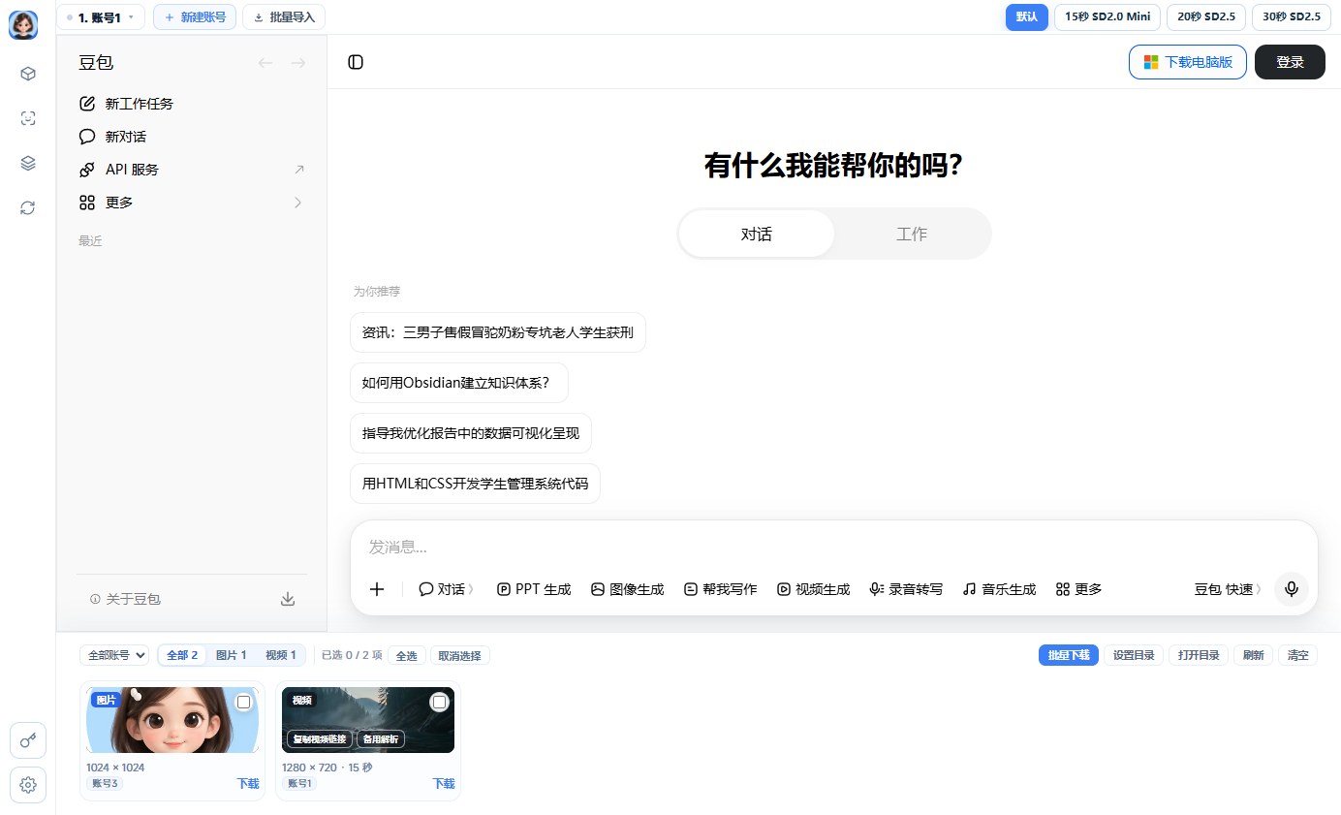Image resolution: width=1341 pixels, height=815 pixels.
Task: Choose PPT 生成 in the message toolbar
Action: tap(534, 589)
